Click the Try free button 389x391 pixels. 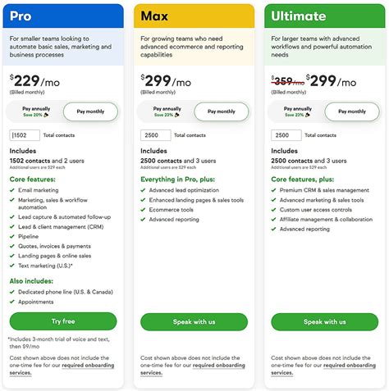[63, 321]
